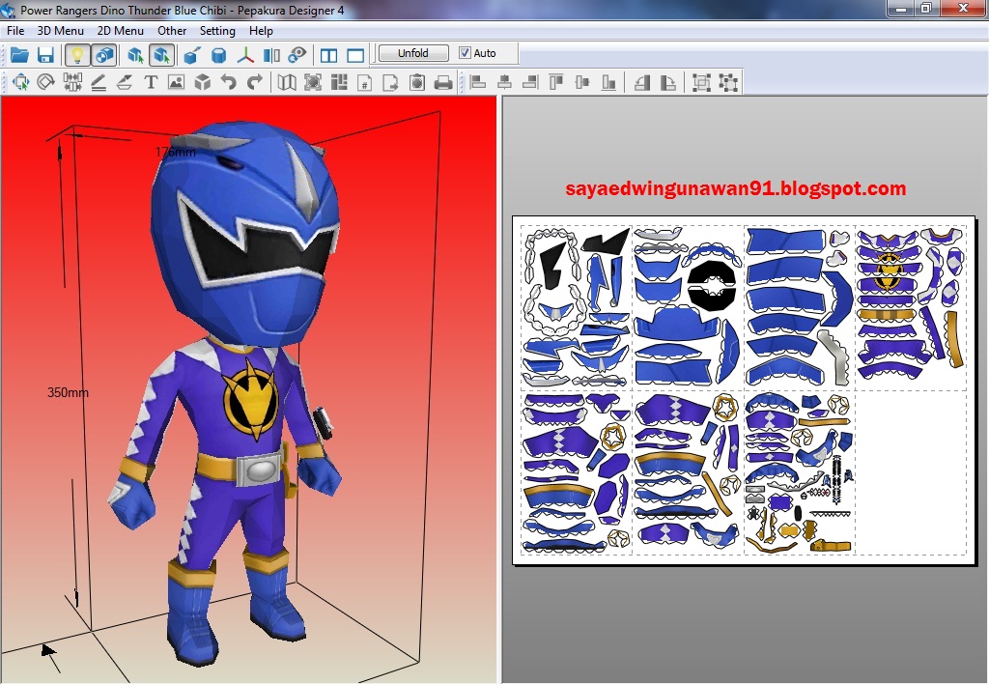
Task: Select the edge color pen tool
Action: [125, 82]
